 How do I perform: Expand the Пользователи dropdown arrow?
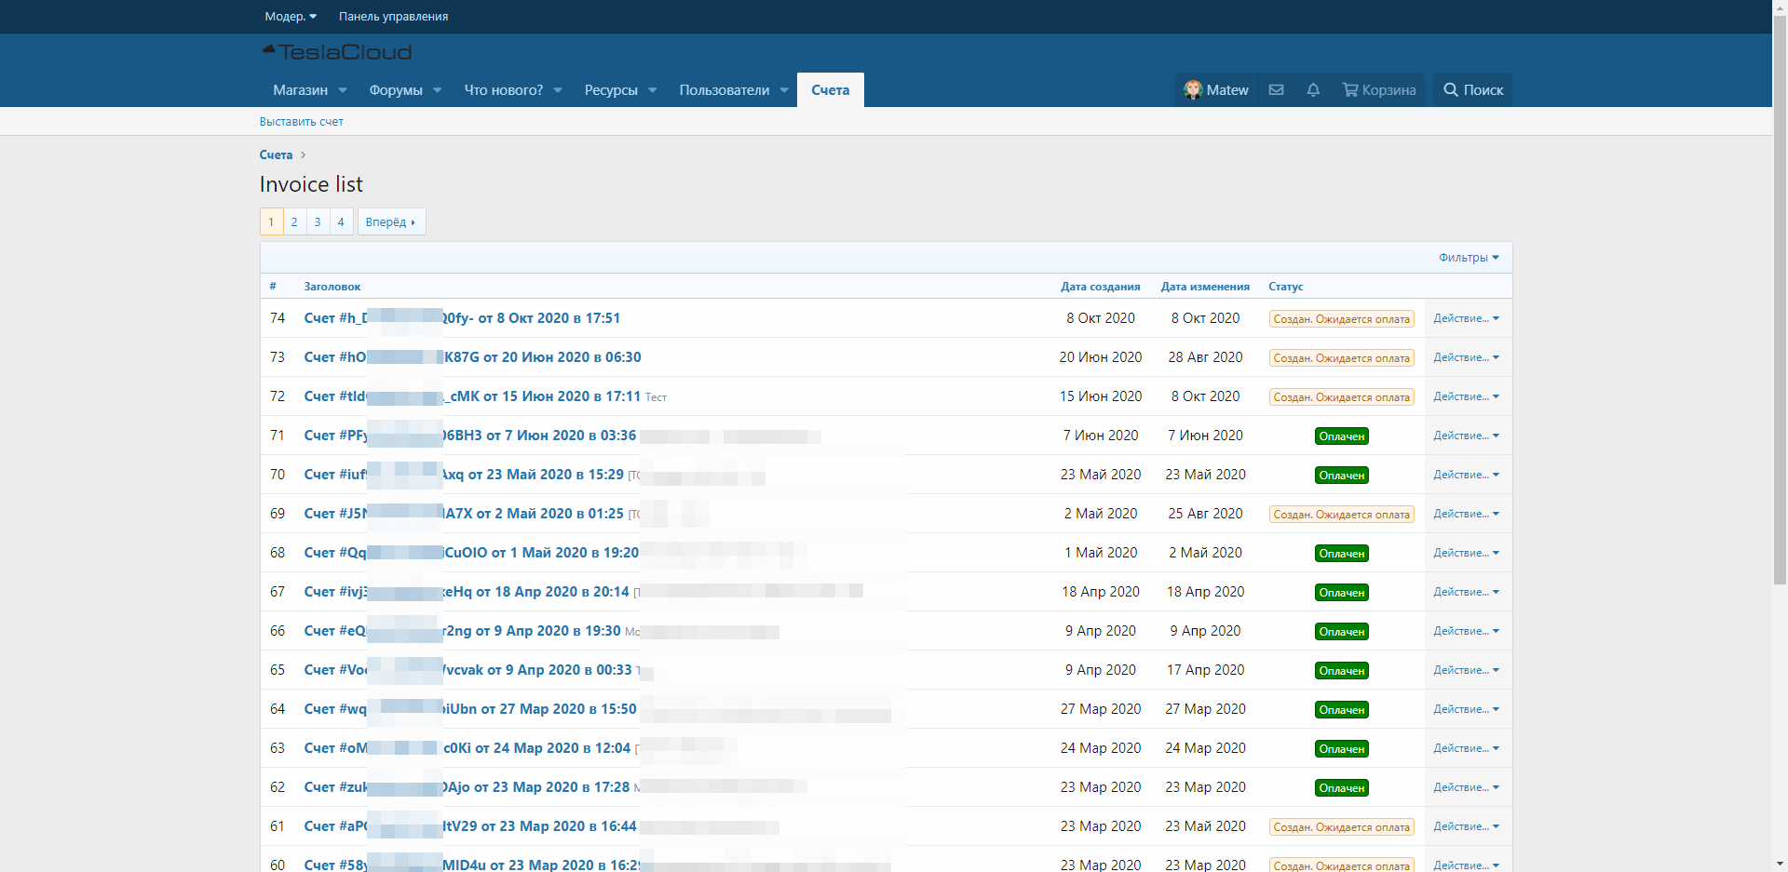[784, 90]
